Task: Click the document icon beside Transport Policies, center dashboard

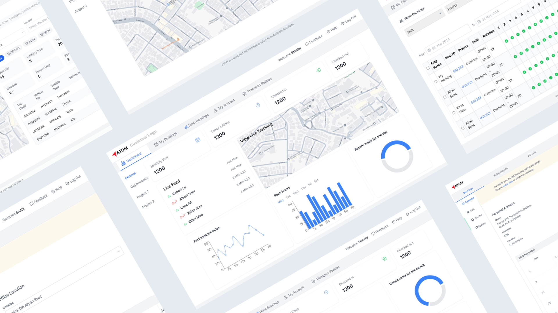Action: tap(244, 94)
